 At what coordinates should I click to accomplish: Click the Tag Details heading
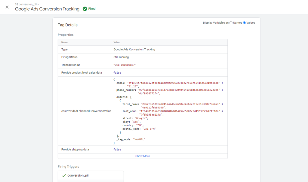[68, 25]
